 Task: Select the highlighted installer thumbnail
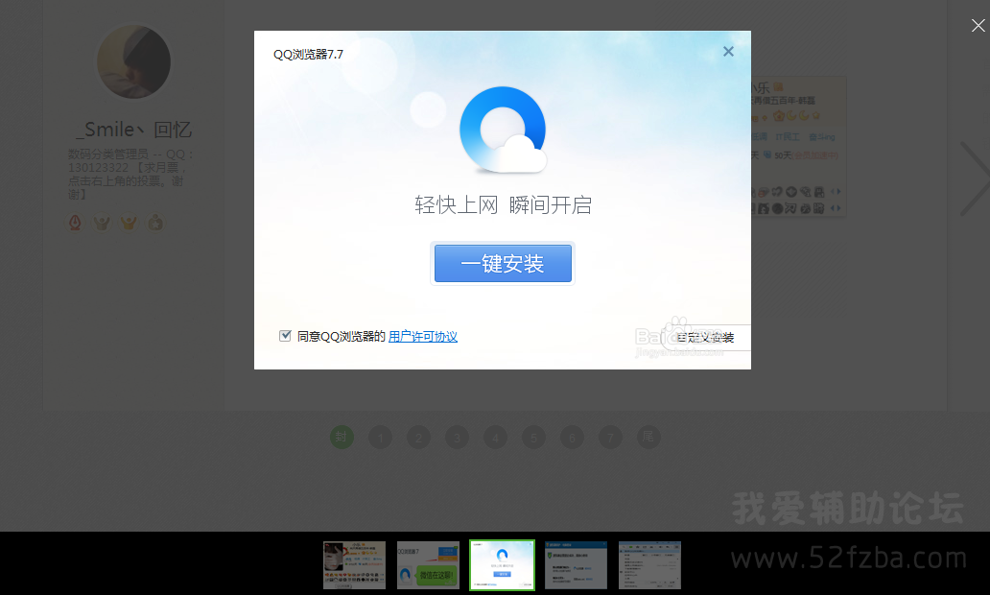[502, 565]
